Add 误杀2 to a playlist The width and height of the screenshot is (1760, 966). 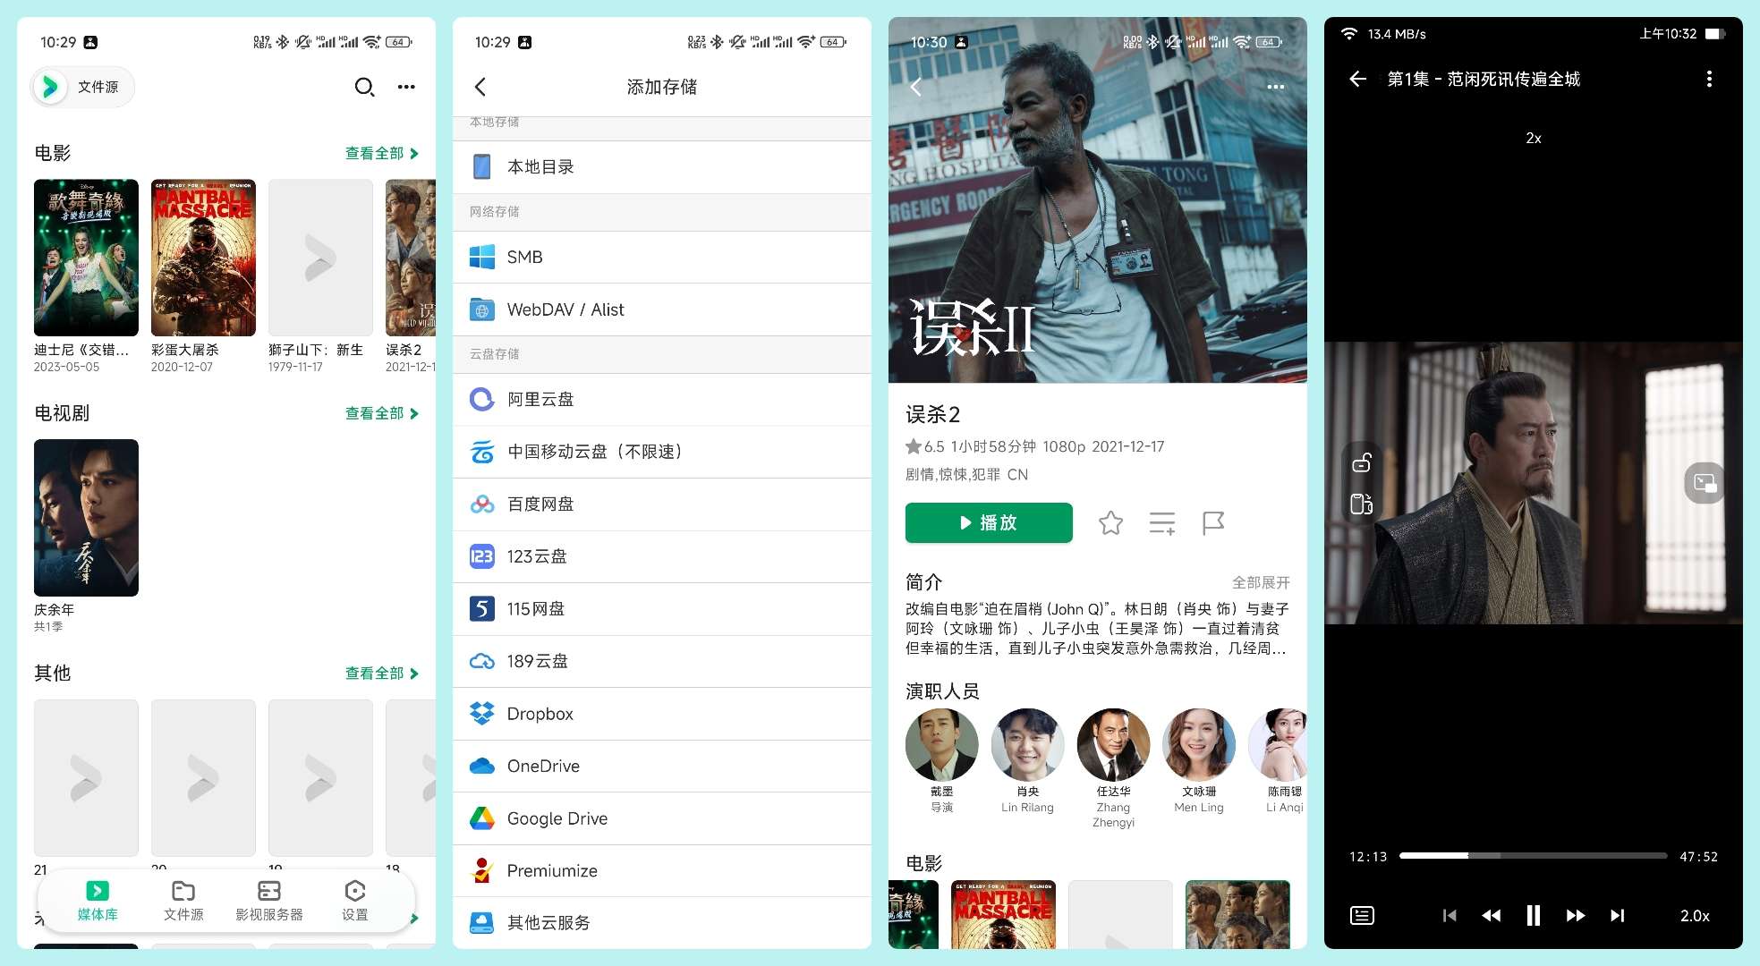click(x=1161, y=523)
